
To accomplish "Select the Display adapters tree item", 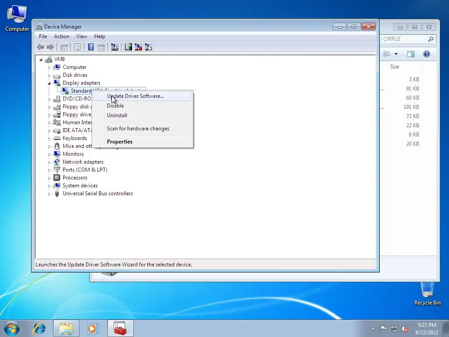I will point(82,83).
